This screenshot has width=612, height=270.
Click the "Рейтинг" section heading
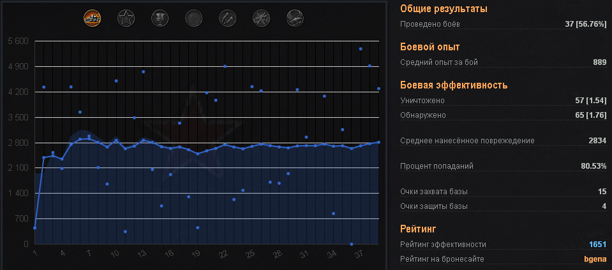[418, 228]
